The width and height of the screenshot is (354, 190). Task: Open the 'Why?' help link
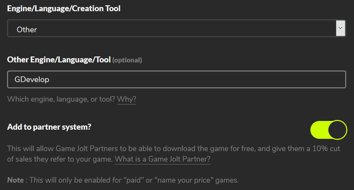coord(126,99)
